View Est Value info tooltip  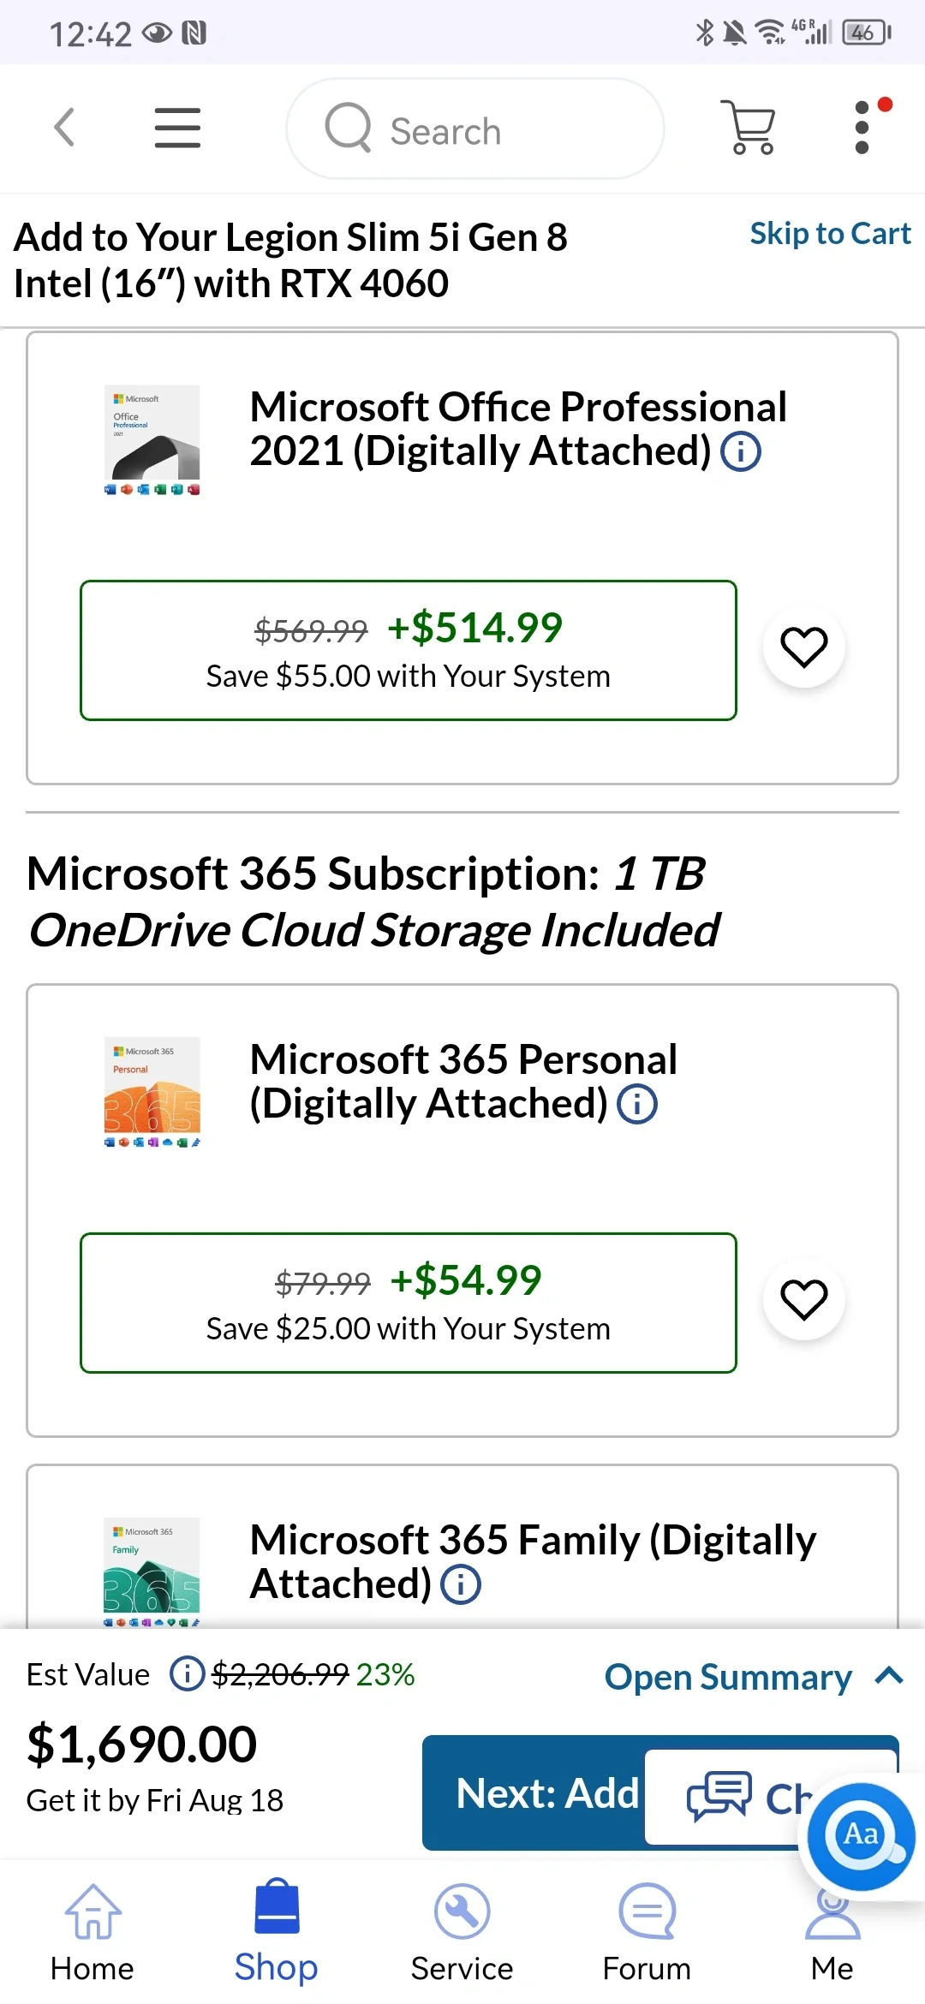pyautogui.click(x=187, y=1674)
